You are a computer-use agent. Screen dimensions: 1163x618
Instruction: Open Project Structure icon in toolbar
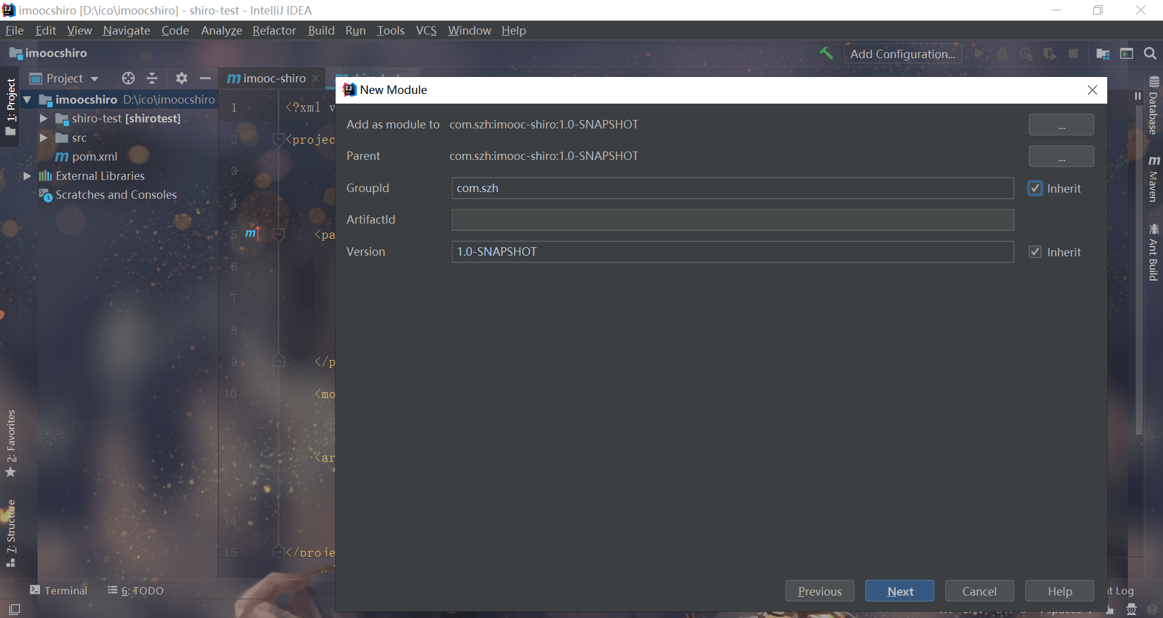[x=1102, y=54]
